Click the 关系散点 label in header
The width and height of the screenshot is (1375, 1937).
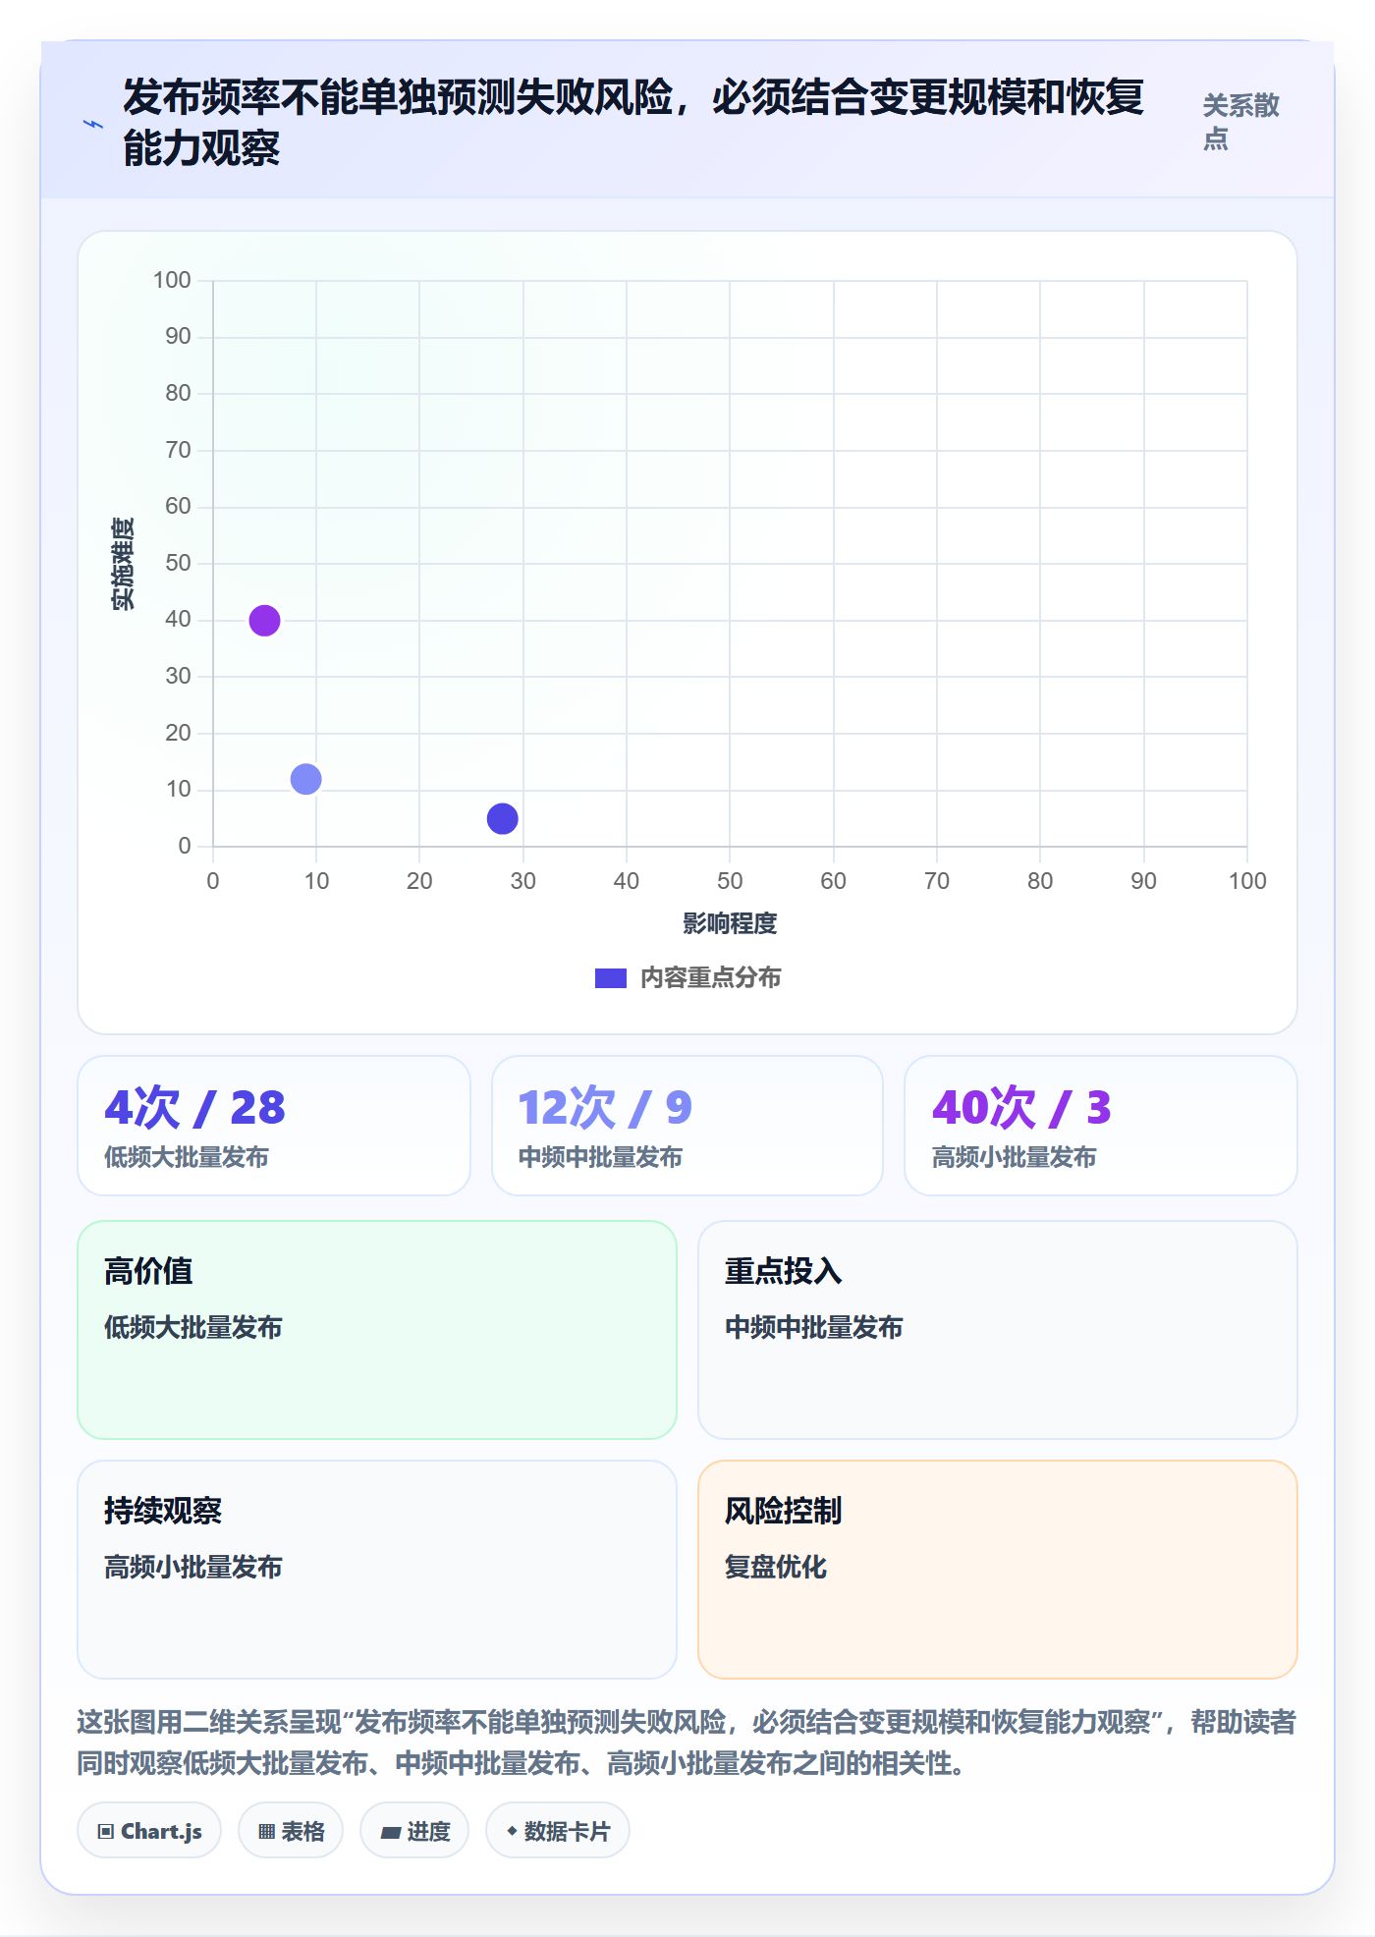click(1241, 122)
